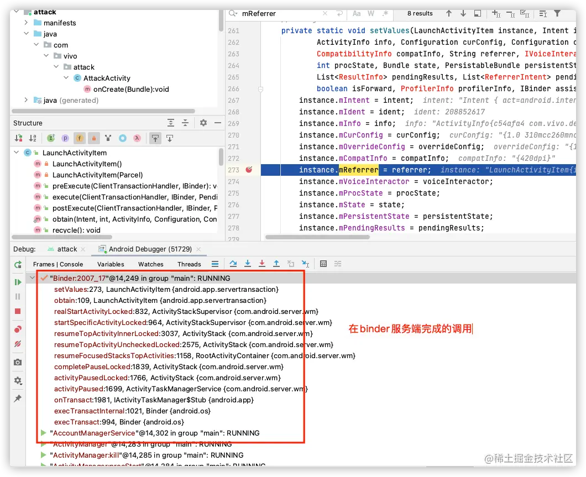Toggle Show Fields filter
The image size is (586, 477).
coord(79,138)
